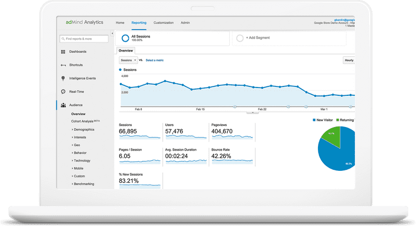Click the empty Add Segment circle
This screenshot has height=226, width=417.
tap(240, 38)
